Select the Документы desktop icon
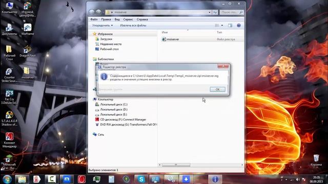 [x=9, y=29]
